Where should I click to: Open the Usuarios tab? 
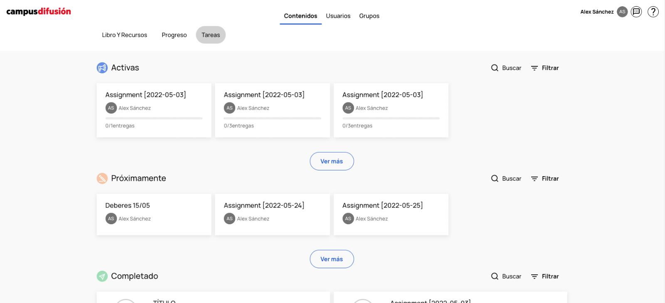(x=338, y=16)
